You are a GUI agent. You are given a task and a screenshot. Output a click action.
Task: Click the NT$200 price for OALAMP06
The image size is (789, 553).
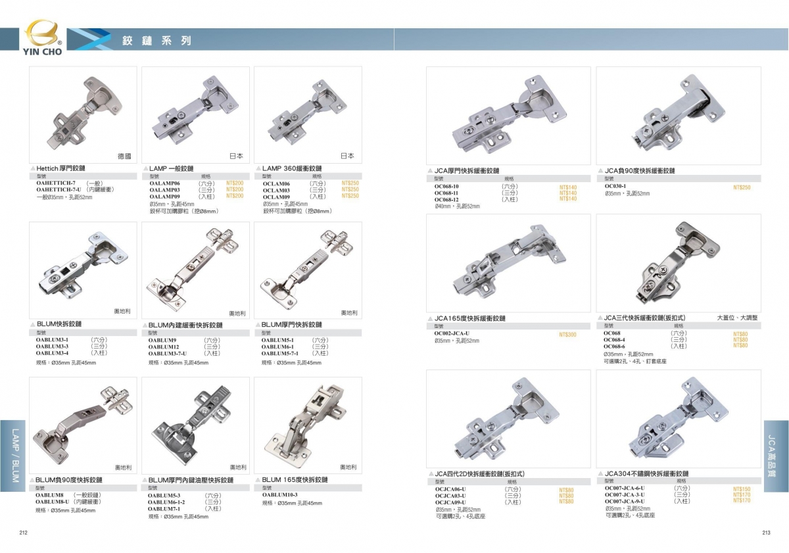coord(235,183)
